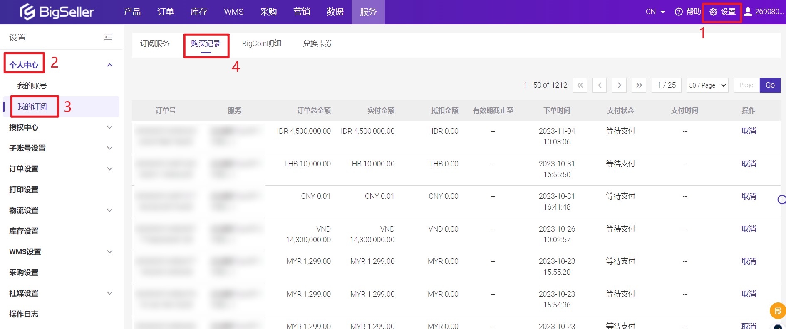Click the 有效期截止至 column header
This screenshot has width=786, height=329.
pos(493,110)
